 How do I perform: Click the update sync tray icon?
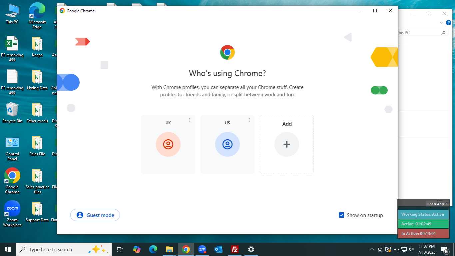click(x=388, y=249)
